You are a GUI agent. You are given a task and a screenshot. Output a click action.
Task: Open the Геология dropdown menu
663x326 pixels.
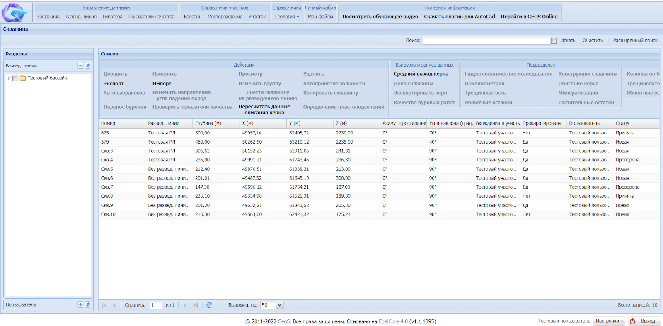point(287,17)
